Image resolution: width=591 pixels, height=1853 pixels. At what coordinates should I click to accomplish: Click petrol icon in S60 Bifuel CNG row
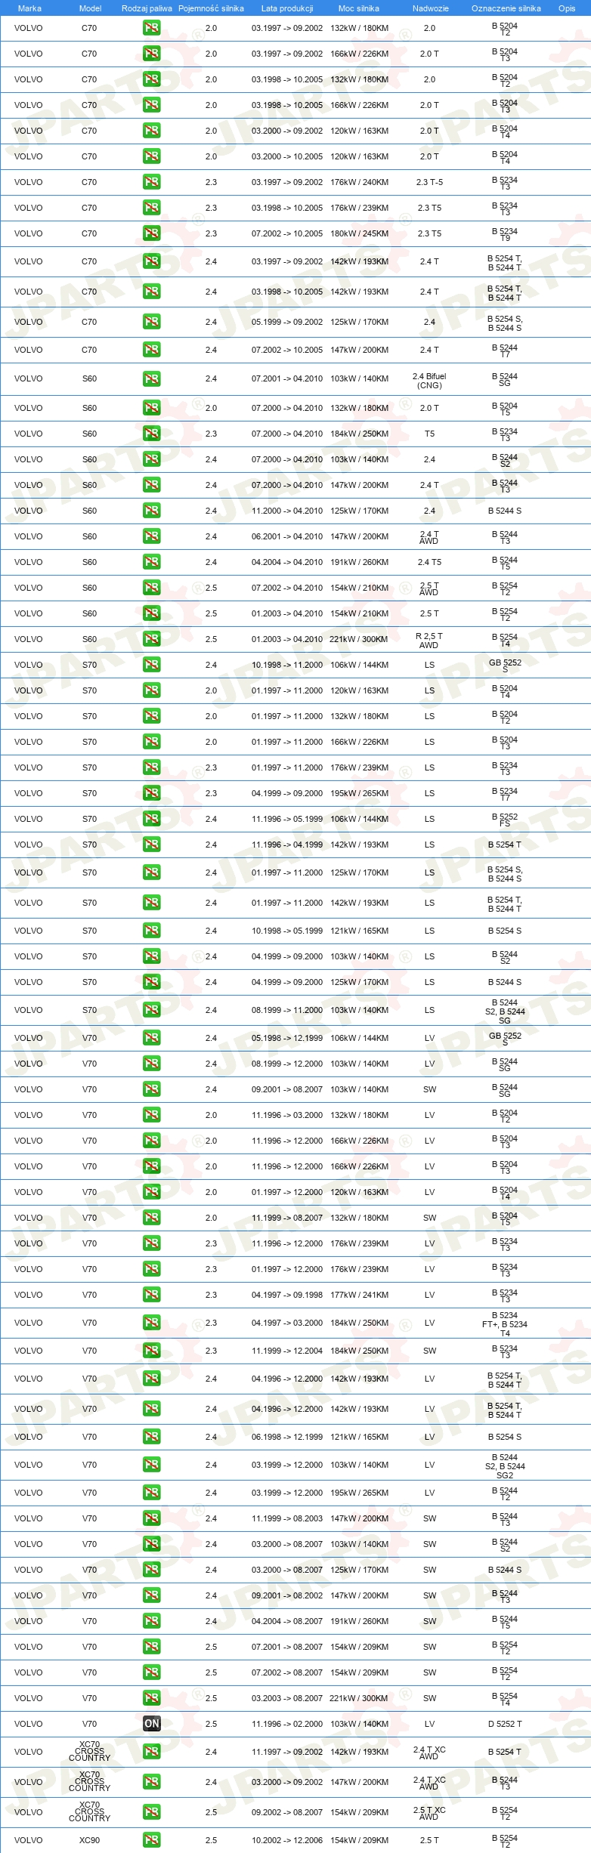[152, 378]
